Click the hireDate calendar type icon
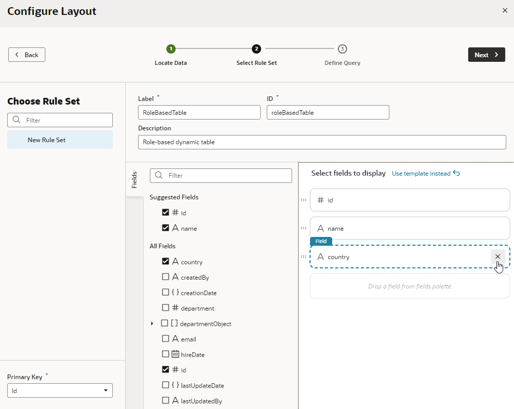Screen dimensions: 514x409 [x=176, y=354]
